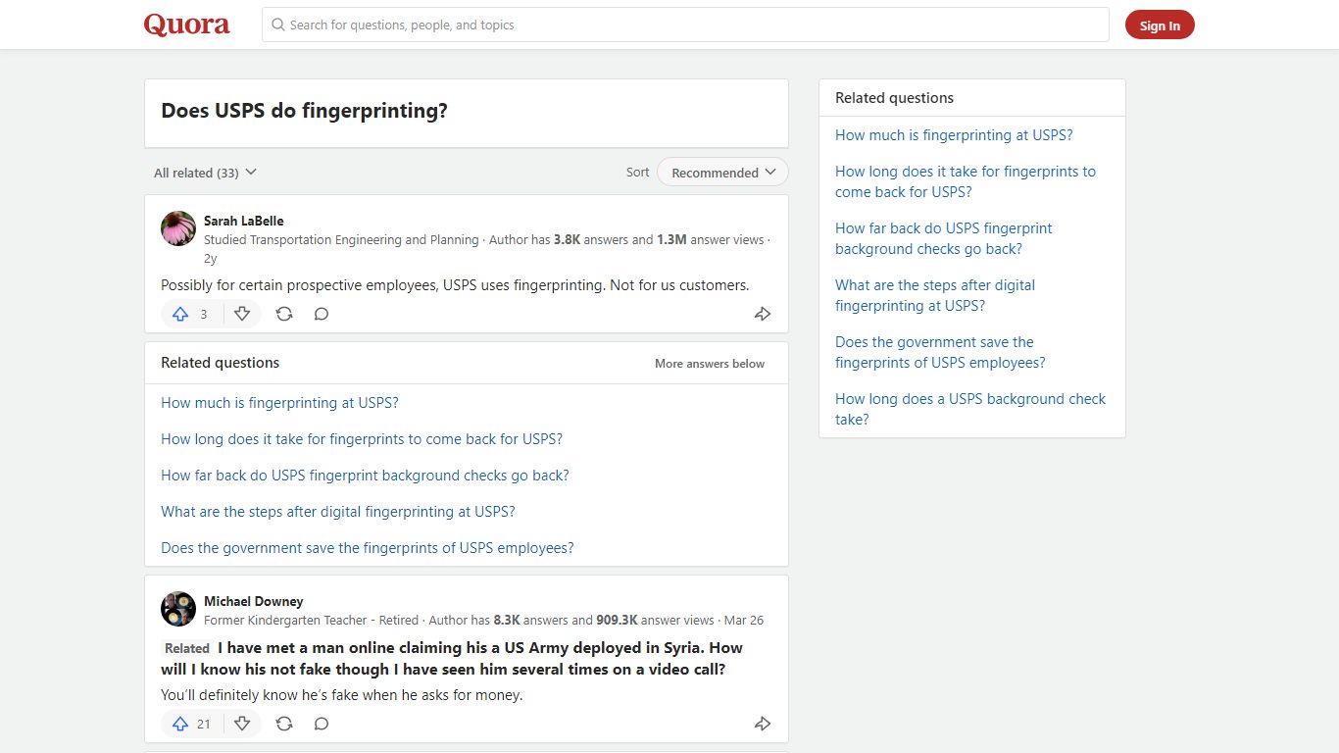This screenshot has width=1339, height=753.
Task: Click the search magnifier icon
Action: pos(278,25)
